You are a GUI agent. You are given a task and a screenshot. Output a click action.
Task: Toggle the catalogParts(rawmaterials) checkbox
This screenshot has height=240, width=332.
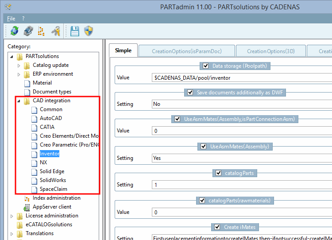(x=202, y=201)
